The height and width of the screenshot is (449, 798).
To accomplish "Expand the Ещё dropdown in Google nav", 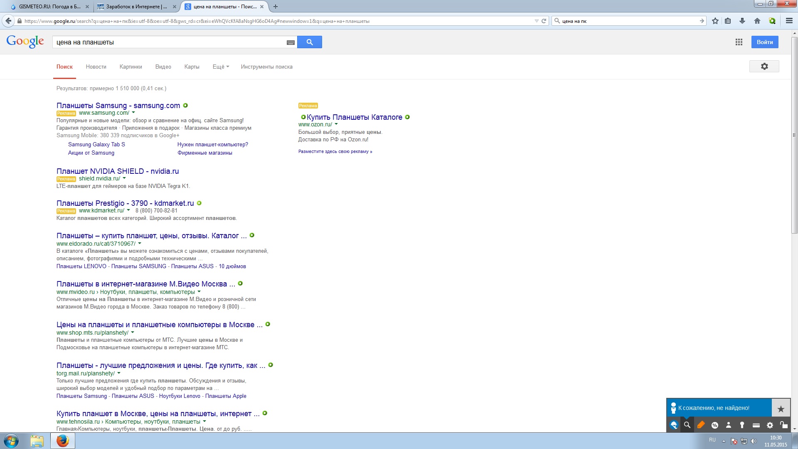I will point(221,67).
